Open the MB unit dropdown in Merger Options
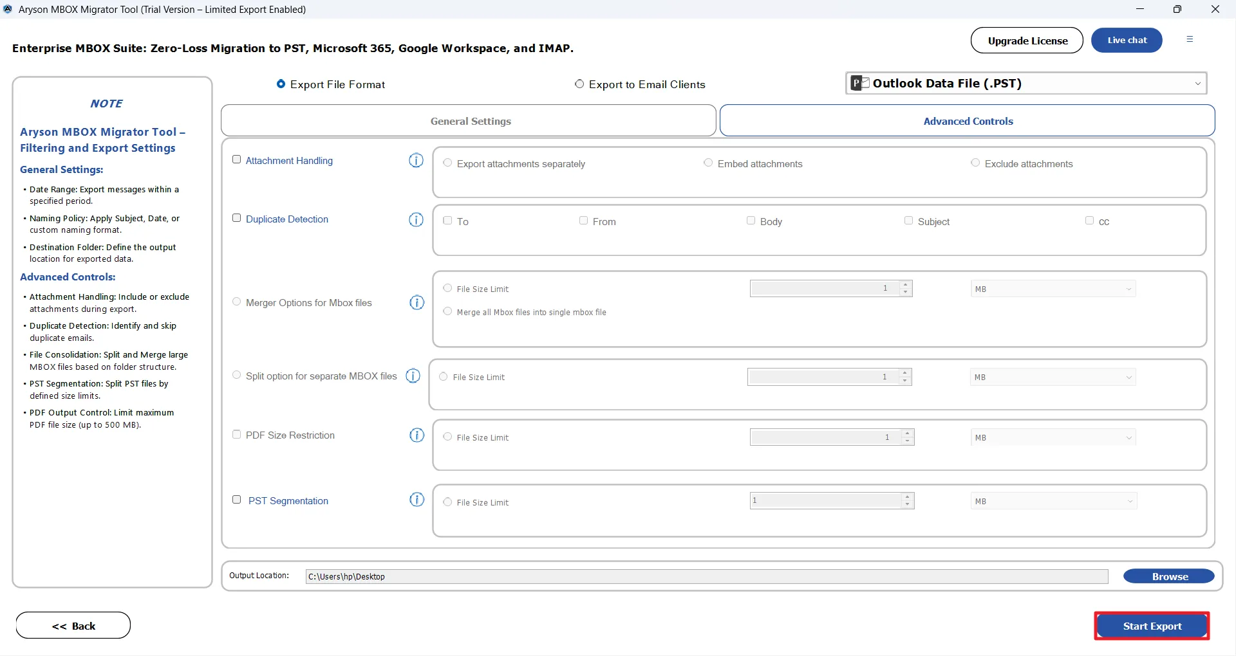This screenshot has width=1236, height=656. point(1053,289)
